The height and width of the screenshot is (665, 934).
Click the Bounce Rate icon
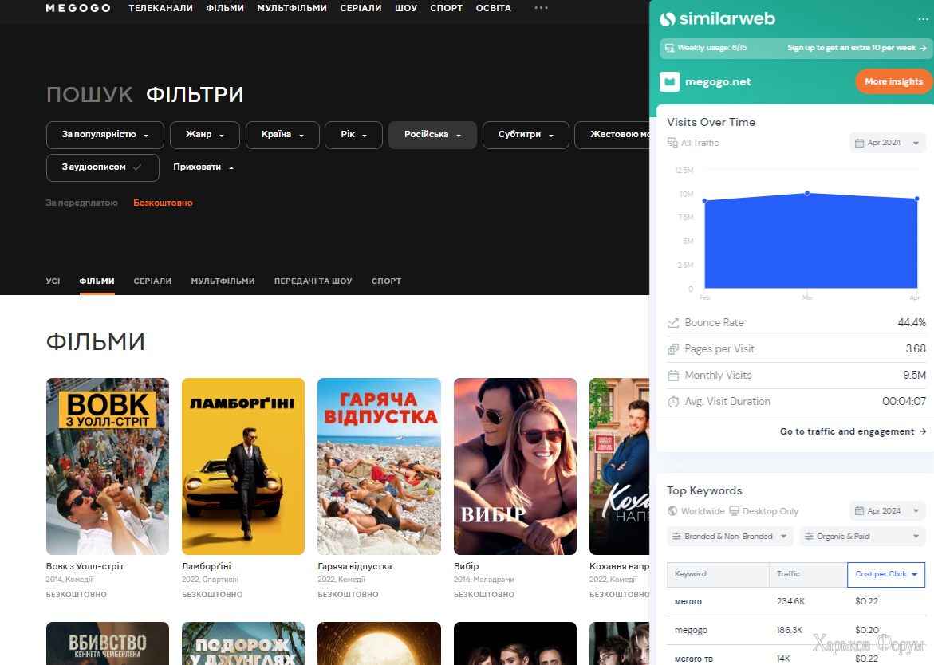click(673, 323)
